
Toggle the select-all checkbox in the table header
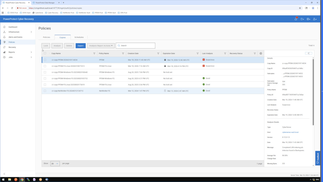[45, 53]
